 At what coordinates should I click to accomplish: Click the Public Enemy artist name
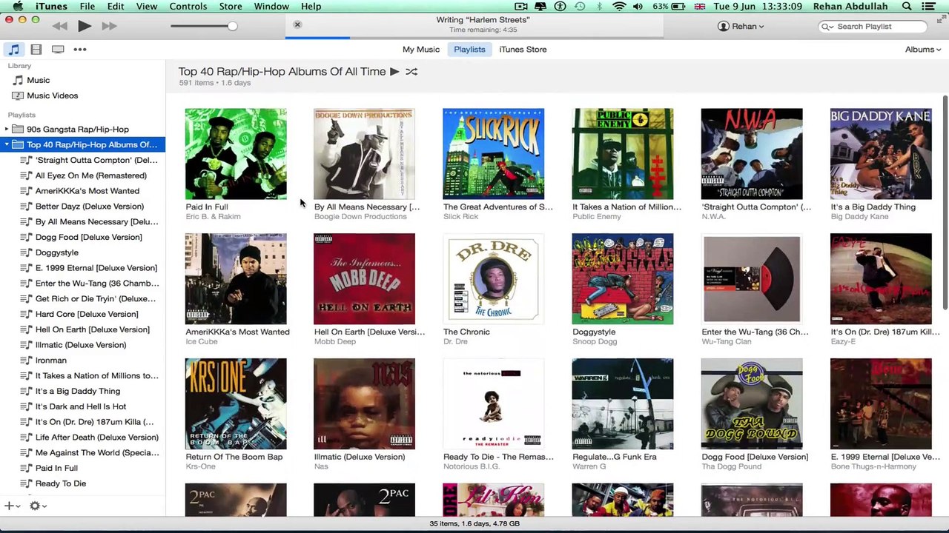pyautogui.click(x=597, y=217)
